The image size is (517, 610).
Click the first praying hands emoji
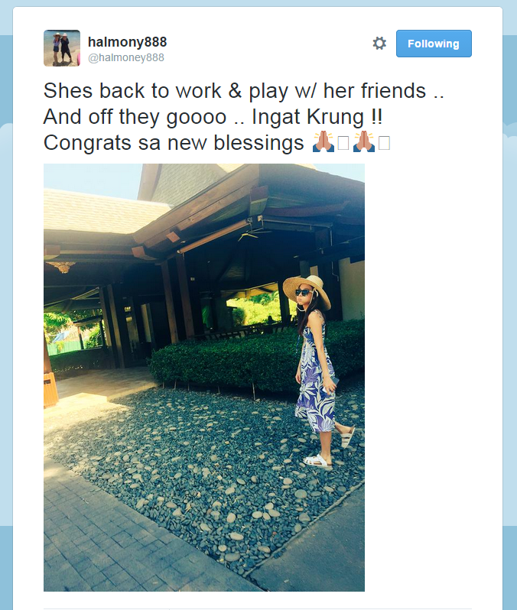324,141
